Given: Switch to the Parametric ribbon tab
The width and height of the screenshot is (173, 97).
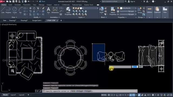Looking at the screenshot, I should pos(27,5).
